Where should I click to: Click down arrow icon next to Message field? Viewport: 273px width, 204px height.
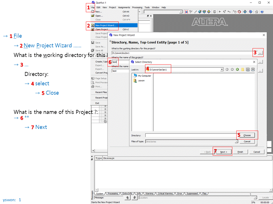click(135, 197)
